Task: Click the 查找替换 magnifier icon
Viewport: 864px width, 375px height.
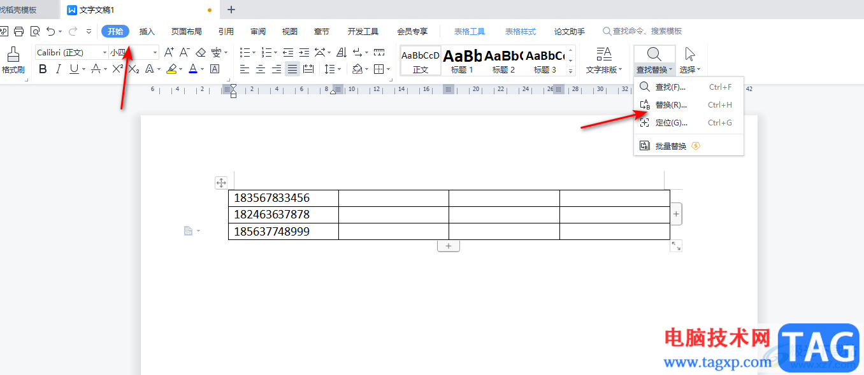Action: point(654,54)
